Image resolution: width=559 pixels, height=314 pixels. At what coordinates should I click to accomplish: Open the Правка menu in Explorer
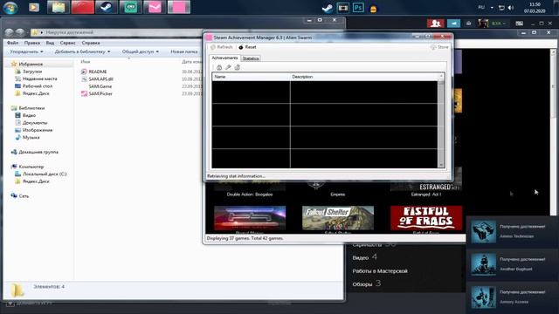tap(32, 43)
